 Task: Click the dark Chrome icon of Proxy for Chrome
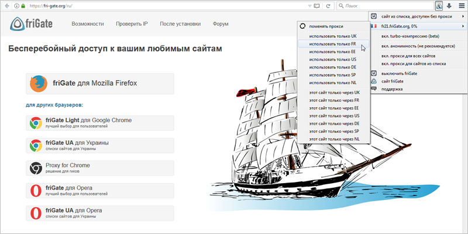pos(36,168)
